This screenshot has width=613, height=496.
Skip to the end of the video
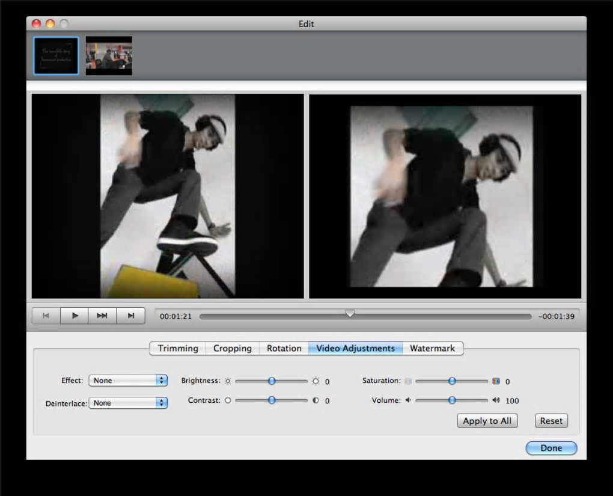pos(130,316)
